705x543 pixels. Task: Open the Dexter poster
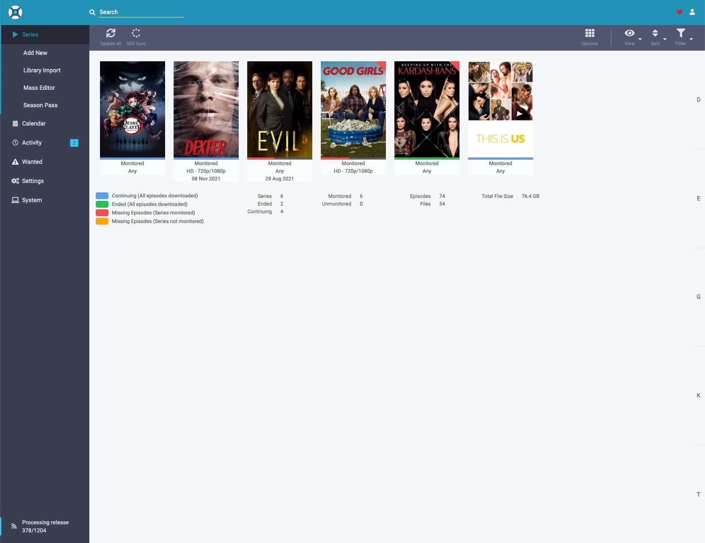tap(206, 109)
